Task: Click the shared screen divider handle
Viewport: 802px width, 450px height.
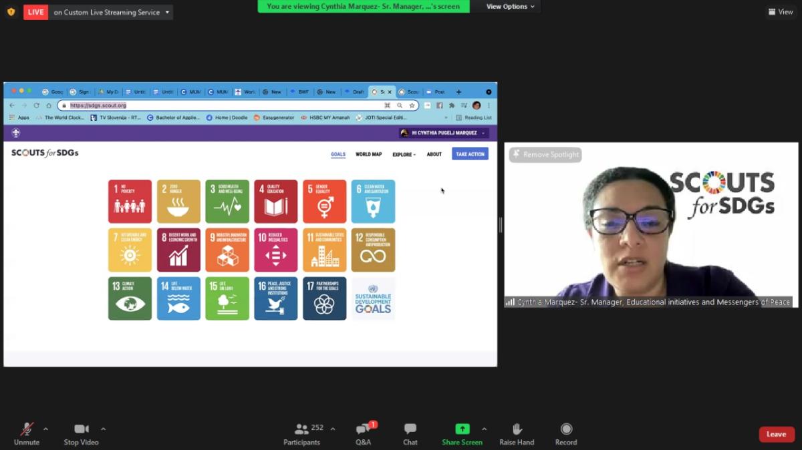Action: [500, 225]
